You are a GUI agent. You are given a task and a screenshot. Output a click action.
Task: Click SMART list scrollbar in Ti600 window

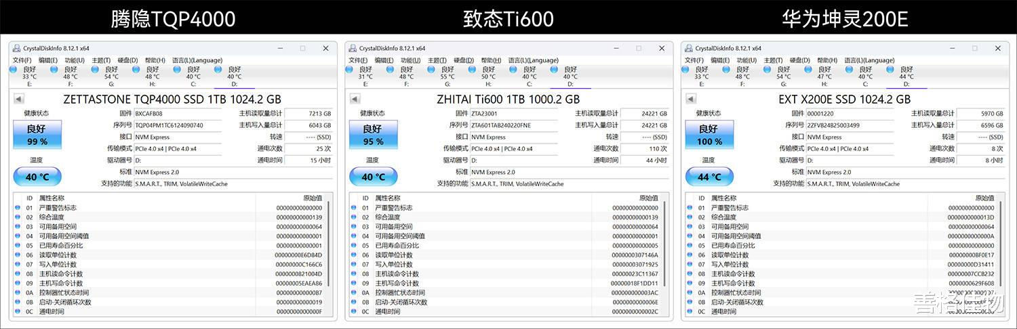click(x=666, y=244)
